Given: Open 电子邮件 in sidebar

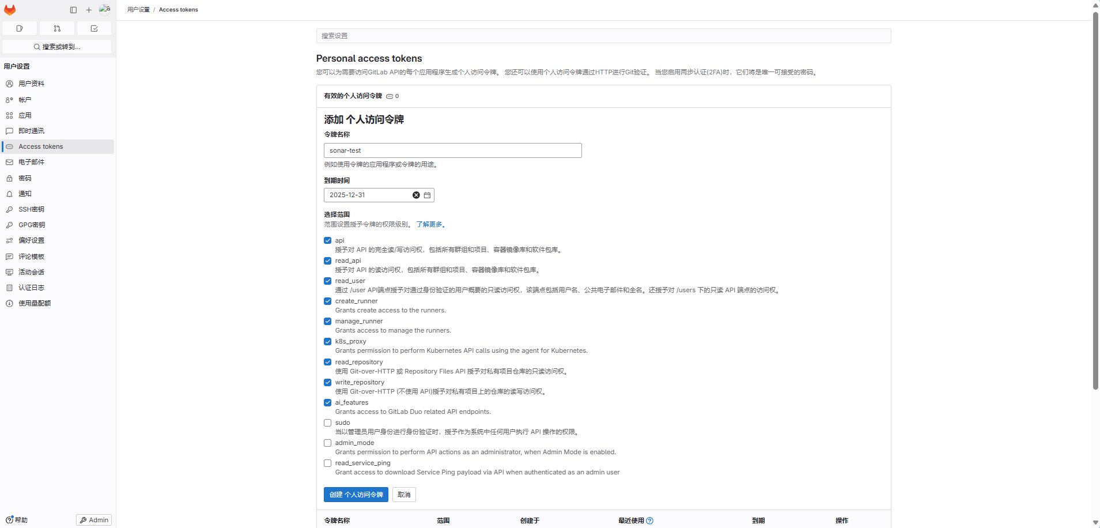Looking at the screenshot, I should pos(58,162).
